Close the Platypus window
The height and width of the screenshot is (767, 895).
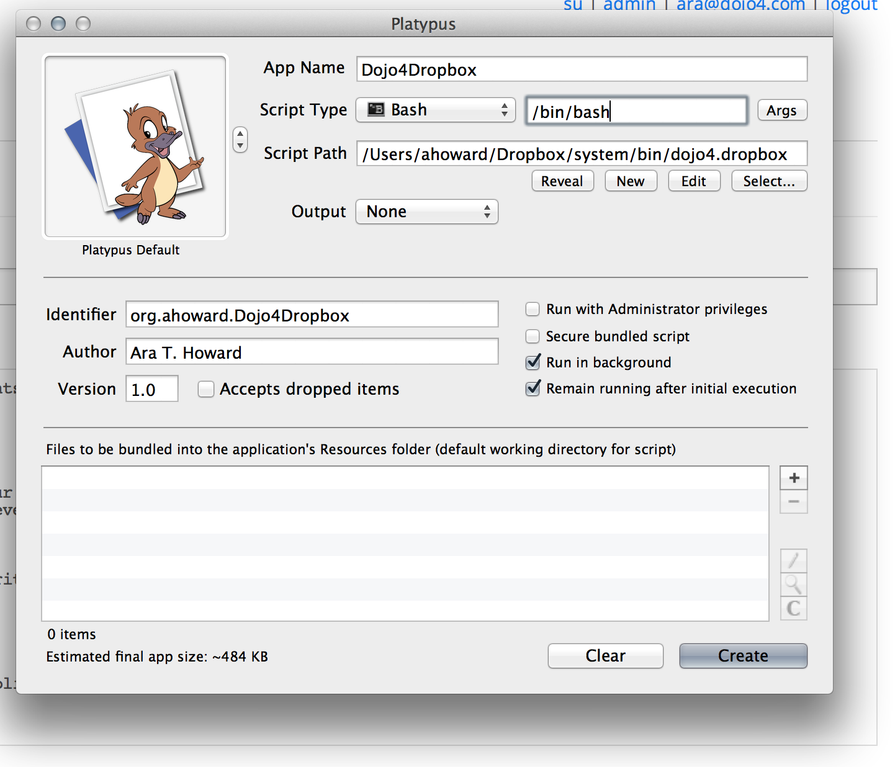(x=34, y=24)
